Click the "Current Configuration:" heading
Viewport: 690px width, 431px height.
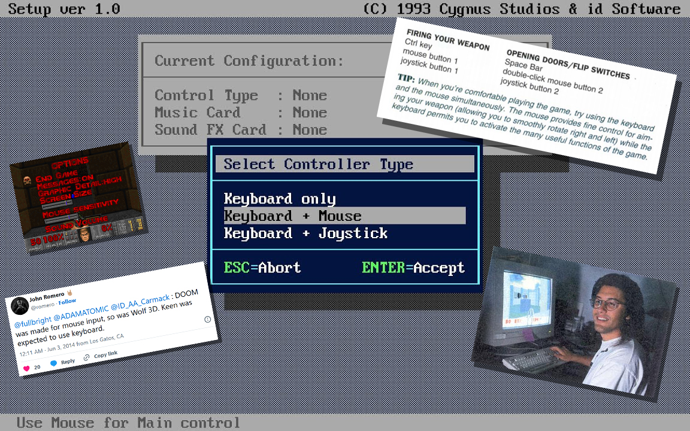[249, 60]
